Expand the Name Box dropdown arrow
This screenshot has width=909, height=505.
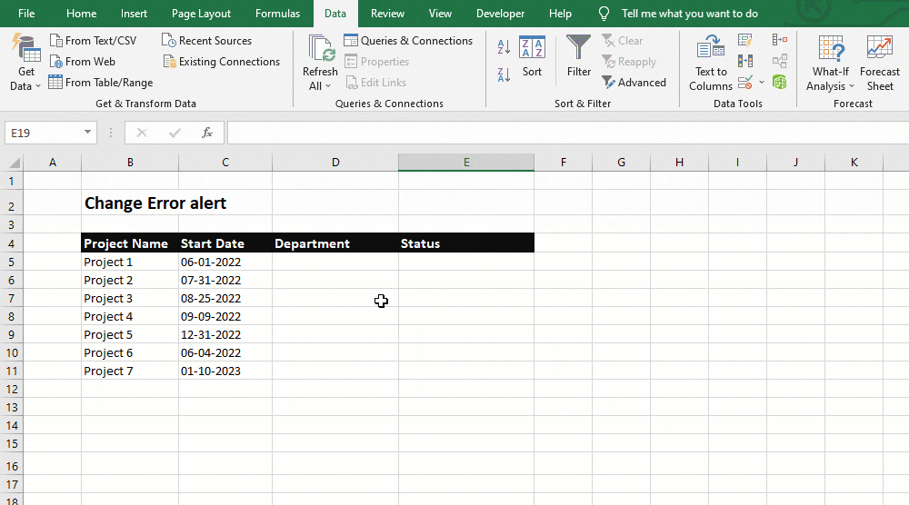pyautogui.click(x=87, y=132)
